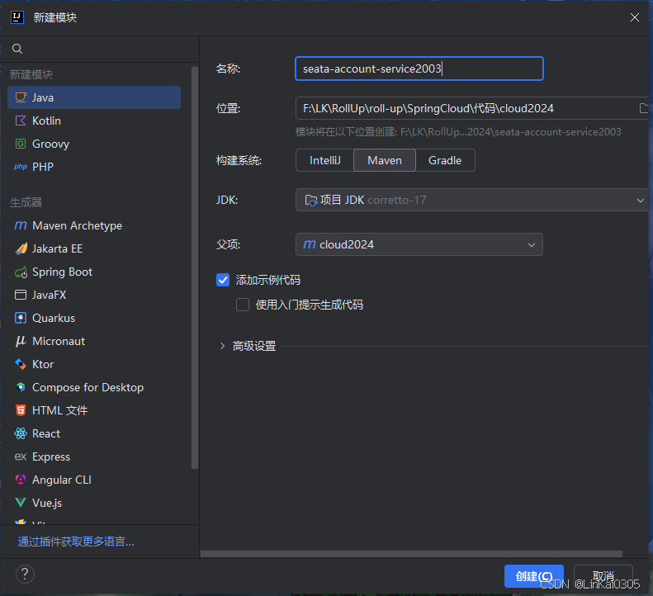Select Express generator entry
Screen dimensions: 653x596
tap(94, 456)
